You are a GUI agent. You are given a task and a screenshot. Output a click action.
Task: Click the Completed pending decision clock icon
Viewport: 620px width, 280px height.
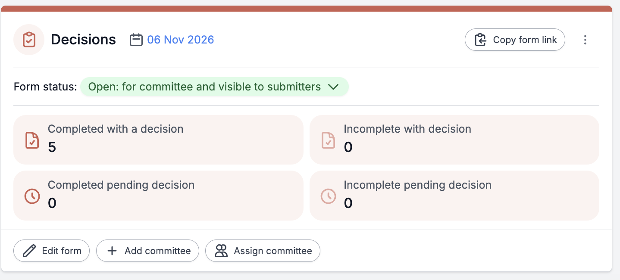pyautogui.click(x=32, y=196)
